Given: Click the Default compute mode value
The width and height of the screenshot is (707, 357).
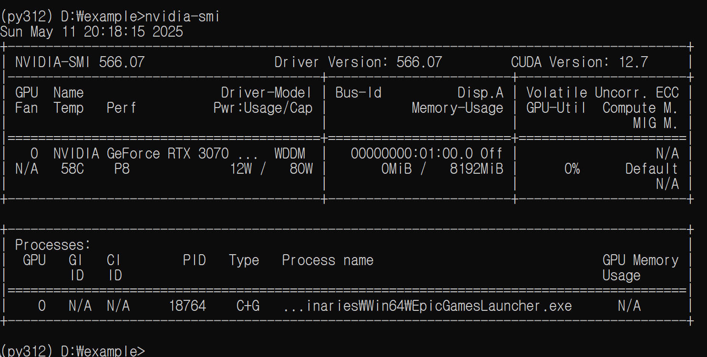Looking at the screenshot, I should [x=652, y=169].
